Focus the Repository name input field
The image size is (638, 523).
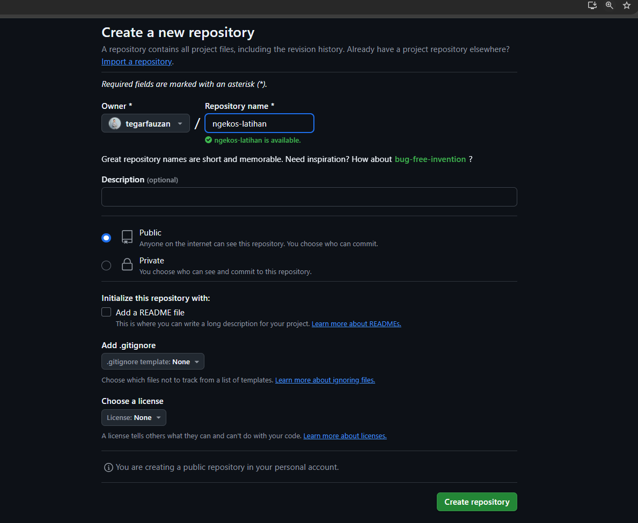coord(259,123)
